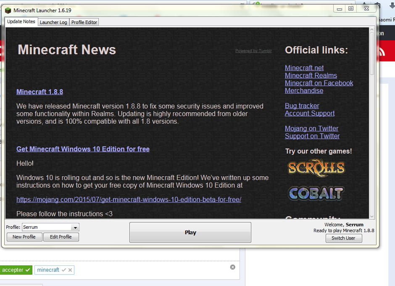Open the Scrolls game logo link
The height and width of the screenshot is (286, 395).
[x=316, y=168]
